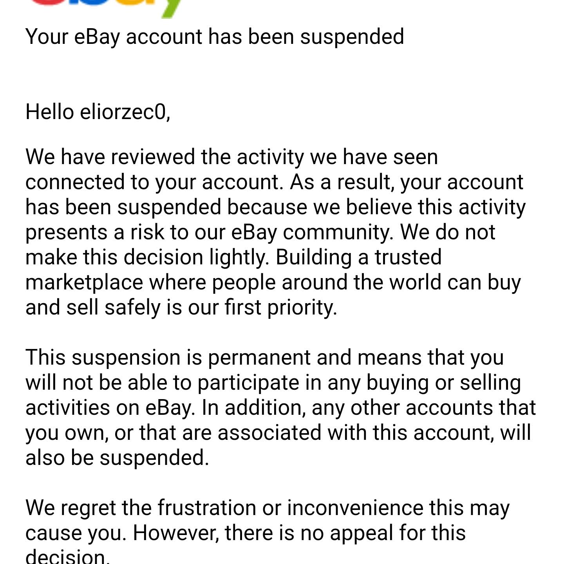Viewport: 564px width, 564px height.
Task: Click the word "suspended" in the heading
Action: 352,37
